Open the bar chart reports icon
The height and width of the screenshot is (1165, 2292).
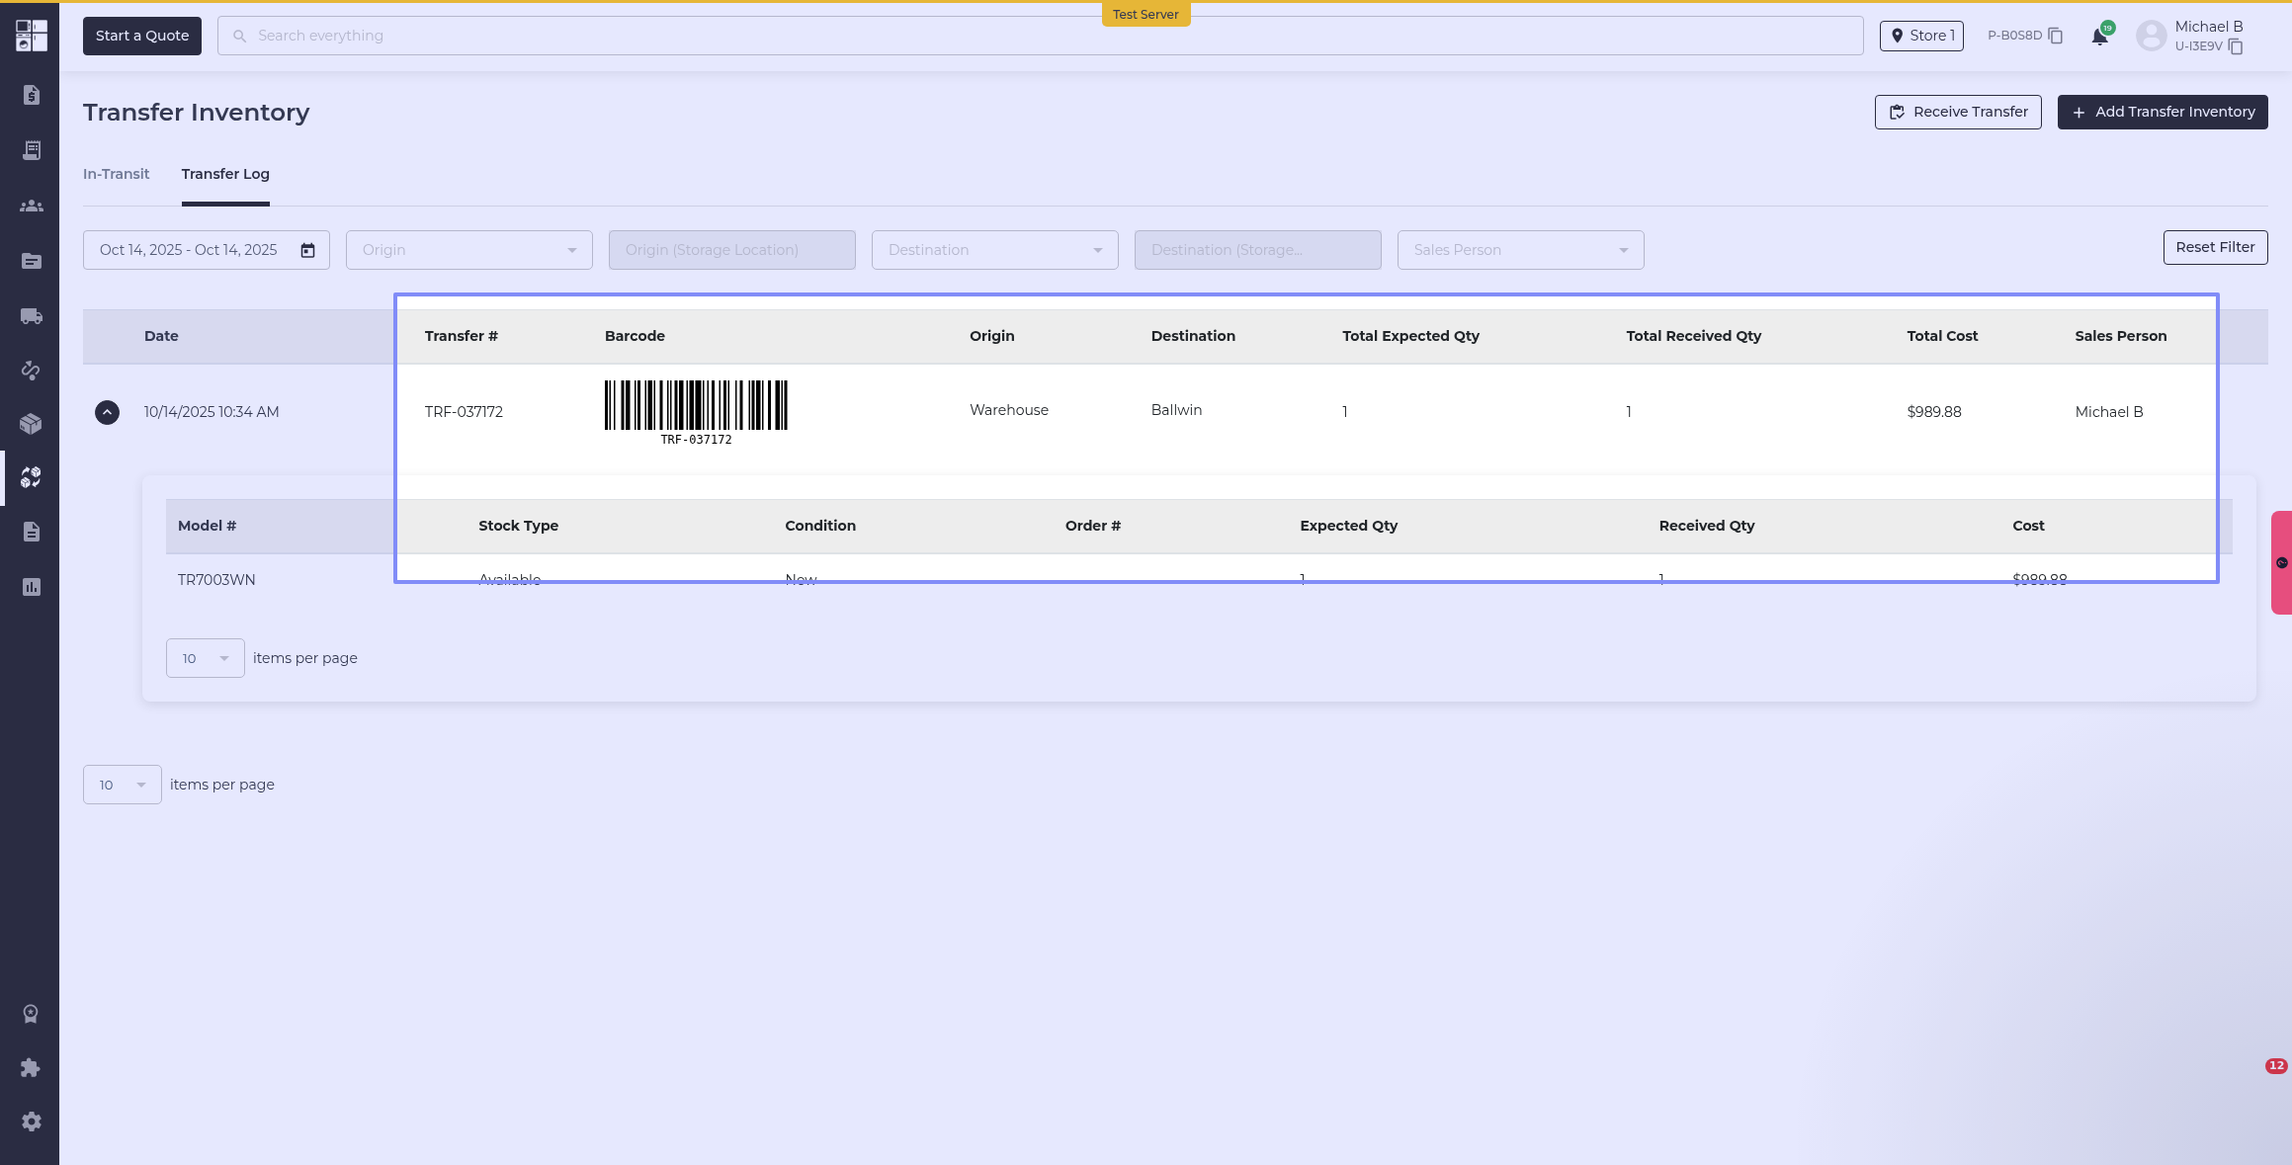[x=31, y=587]
